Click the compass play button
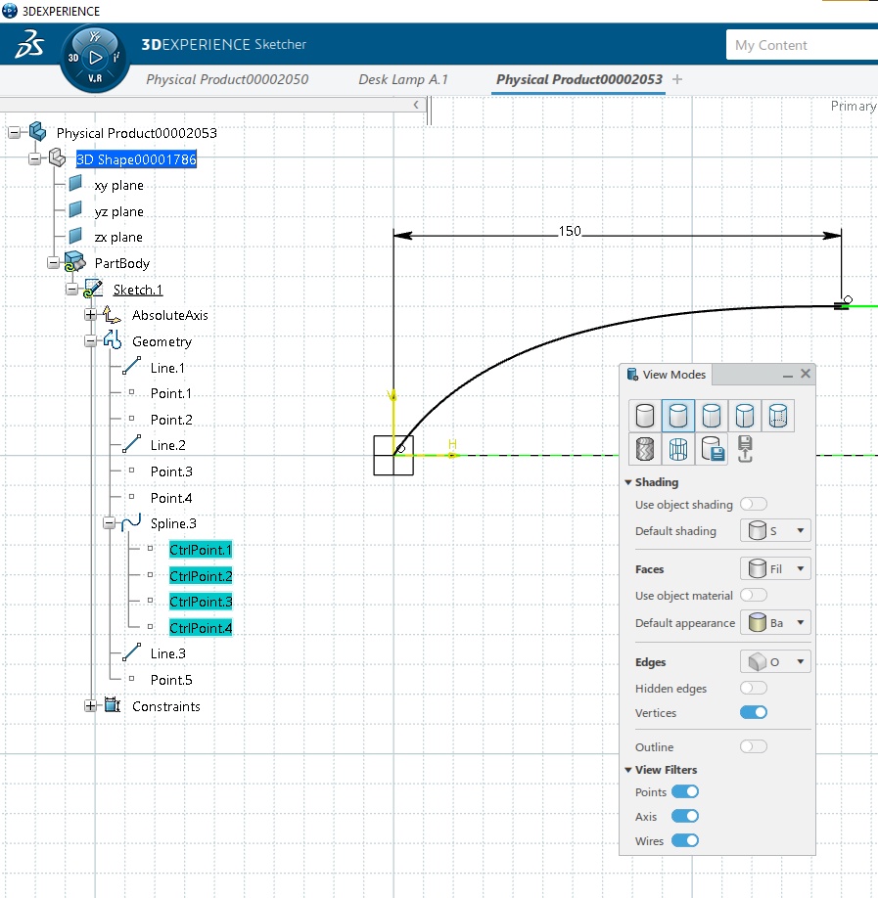 pos(95,58)
